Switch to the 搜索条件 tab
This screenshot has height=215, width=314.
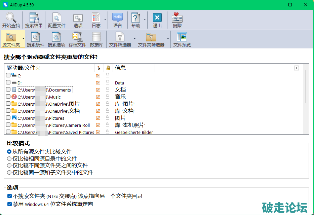point(36,39)
